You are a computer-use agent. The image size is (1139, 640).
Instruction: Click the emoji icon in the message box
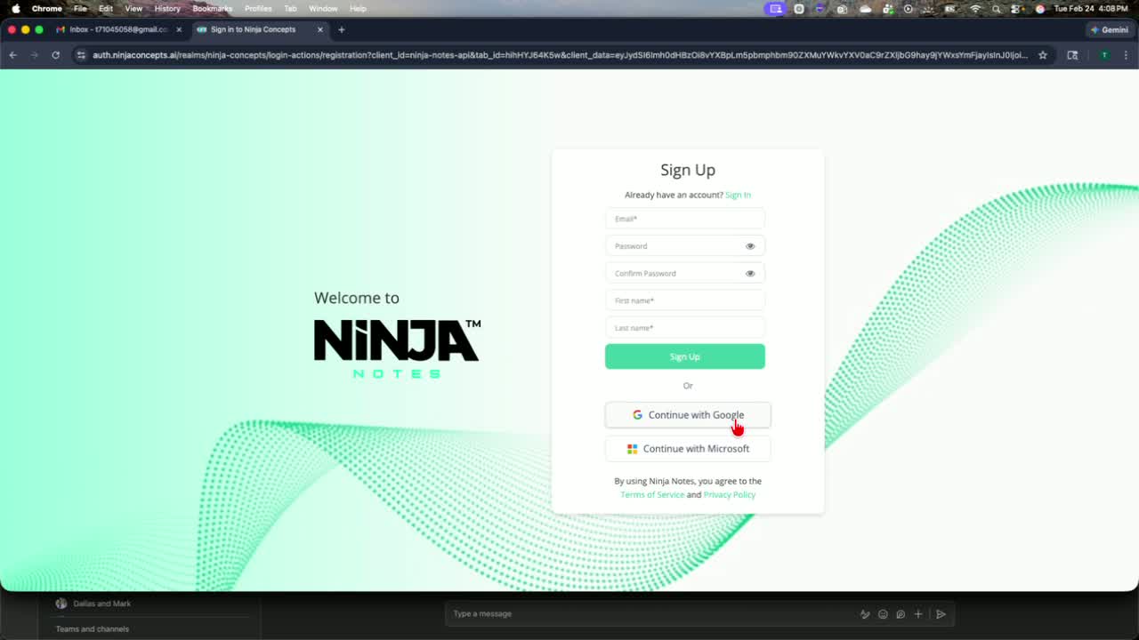click(883, 614)
